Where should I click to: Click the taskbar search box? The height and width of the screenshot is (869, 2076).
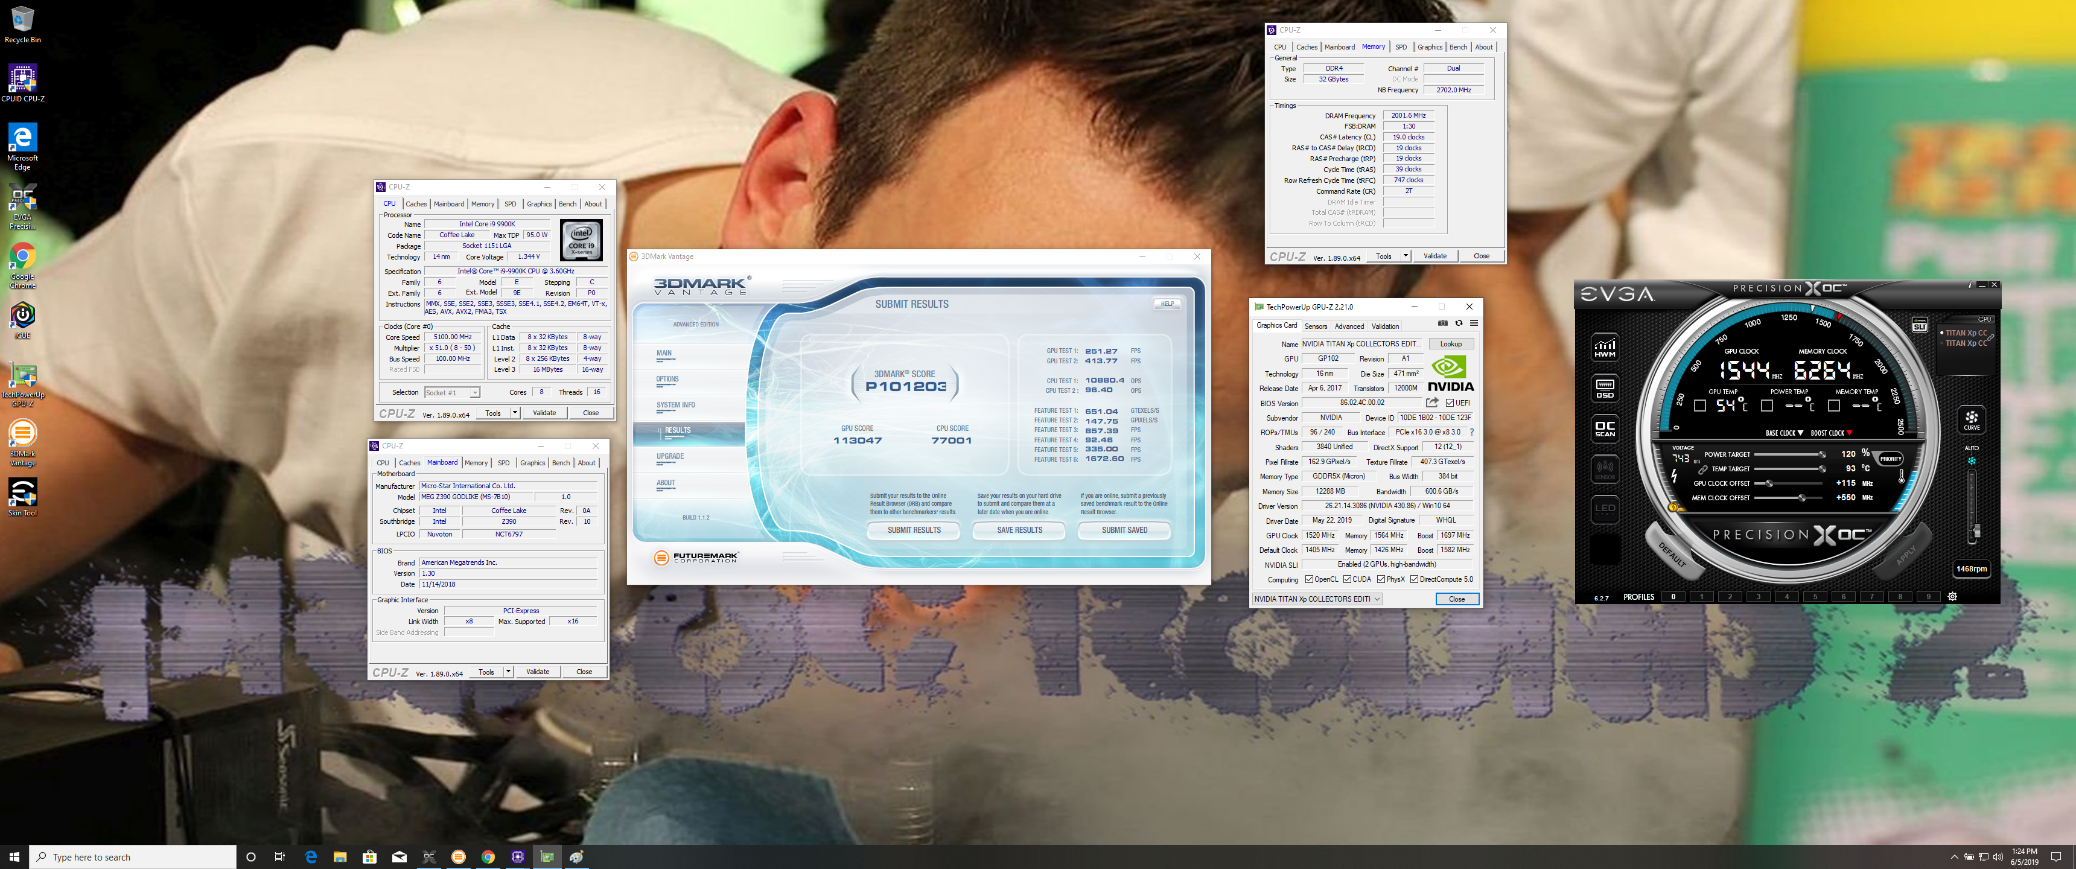(133, 857)
